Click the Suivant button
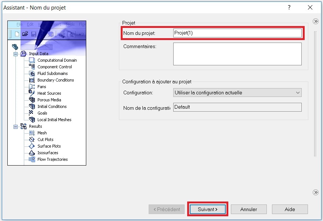Screen dimensions: 323x221 coord(207,209)
